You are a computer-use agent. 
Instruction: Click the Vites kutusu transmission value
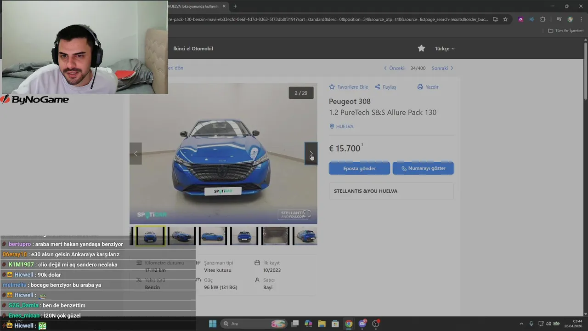click(x=218, y=270)
